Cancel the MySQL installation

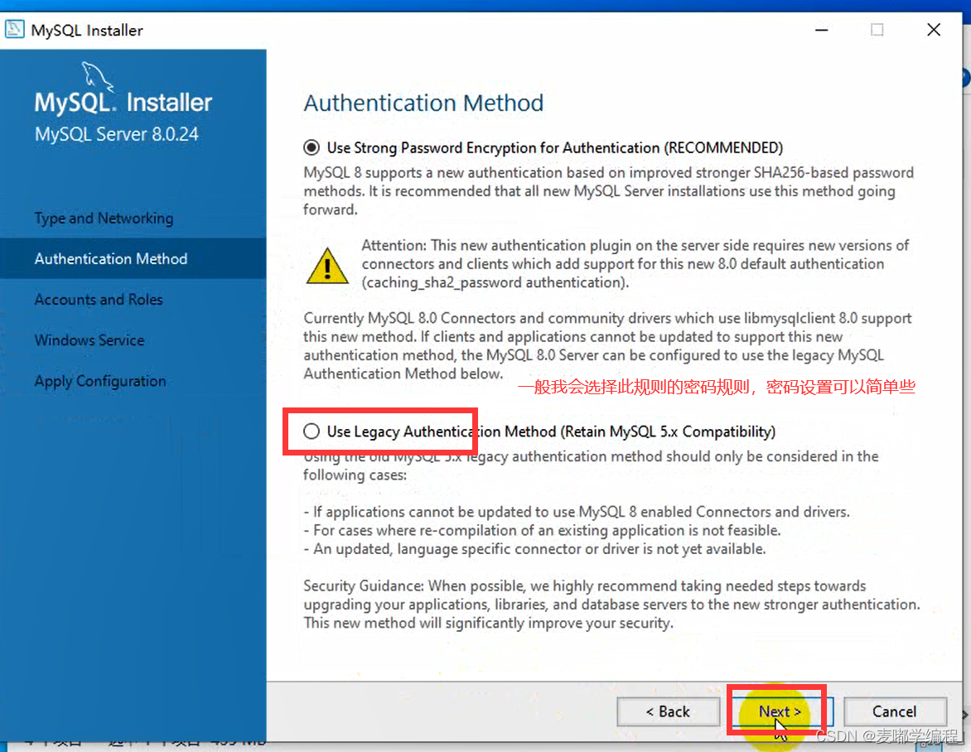pyautogui.click(x=895, y=711)
